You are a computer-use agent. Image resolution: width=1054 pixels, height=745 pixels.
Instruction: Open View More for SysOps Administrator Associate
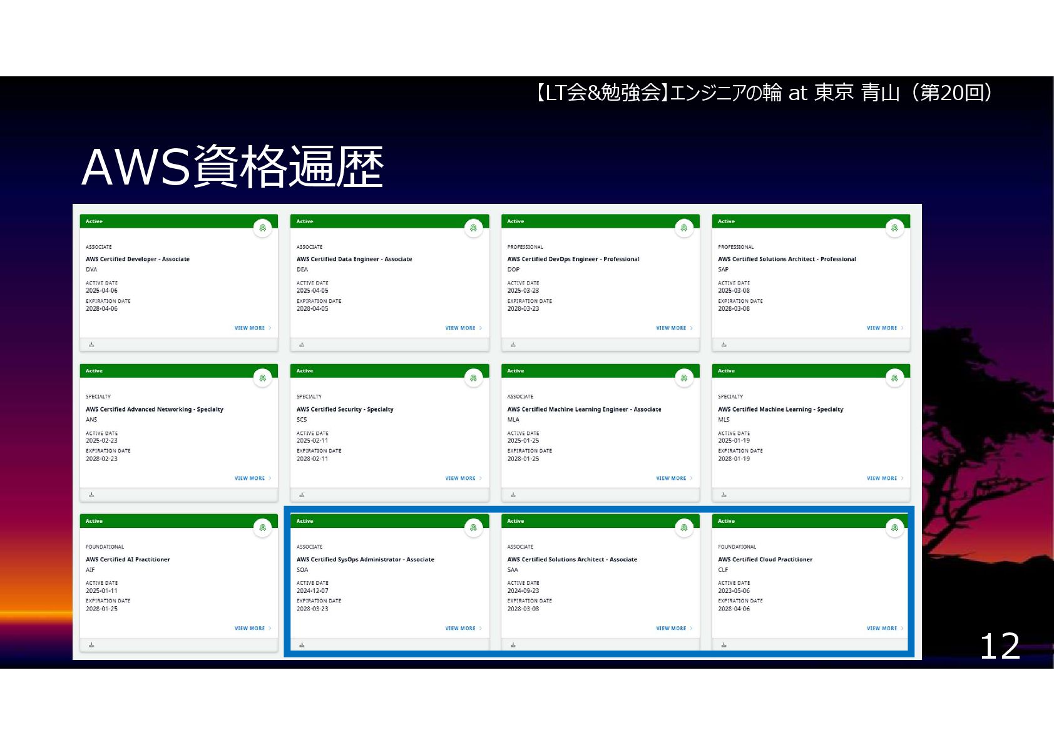coord(464,628)
